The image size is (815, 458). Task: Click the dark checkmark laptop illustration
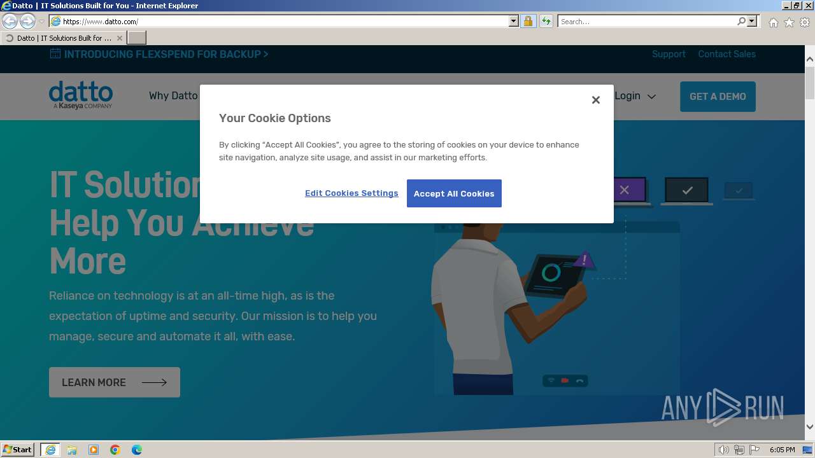tap(687, 191)
